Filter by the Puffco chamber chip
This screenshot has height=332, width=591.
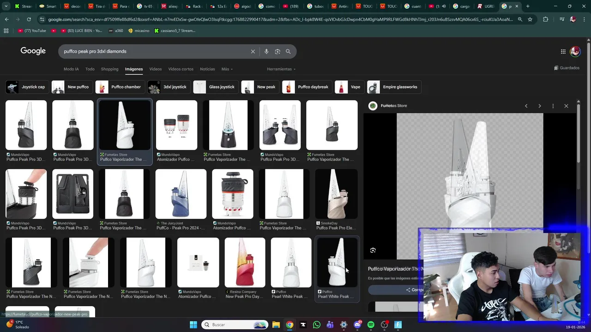tap(120, 87)
